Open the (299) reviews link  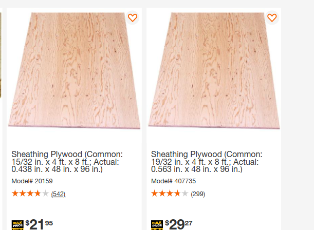[198, 194]
